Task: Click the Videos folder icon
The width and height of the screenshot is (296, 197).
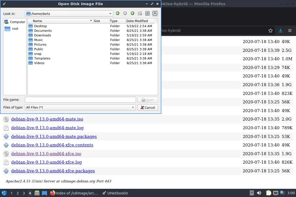Action: pyautogui.click(x=31, y=63)
